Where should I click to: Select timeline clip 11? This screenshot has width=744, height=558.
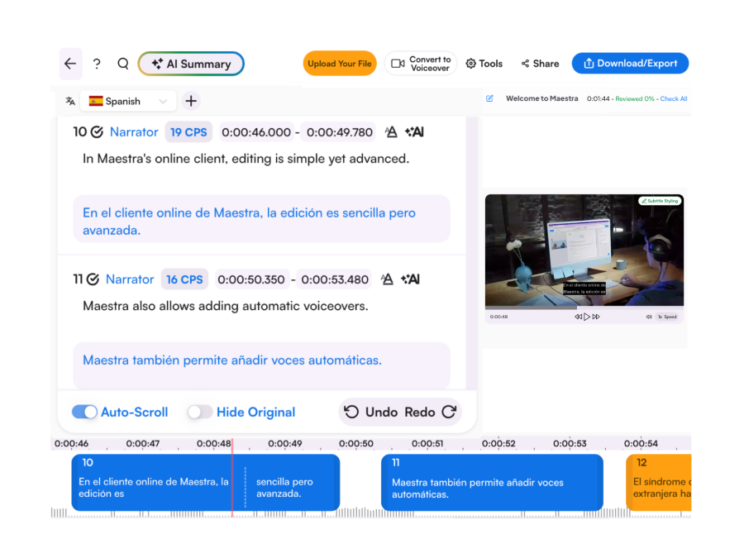tap(492, 482)
